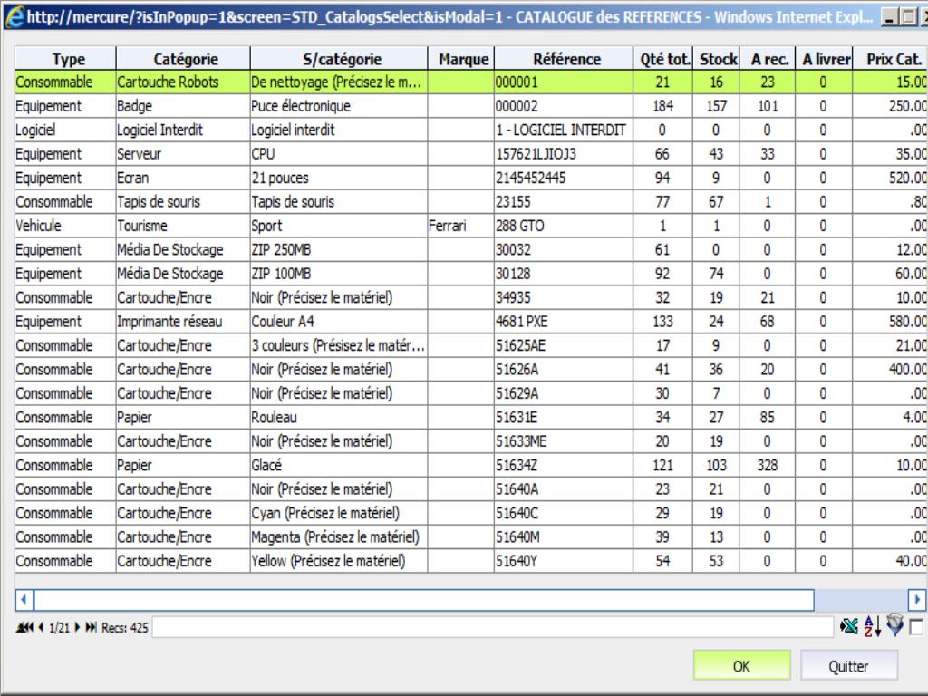Viewport: 928px width, 696px height.
Task: Click reference 51640A
Action: (564, 488)
